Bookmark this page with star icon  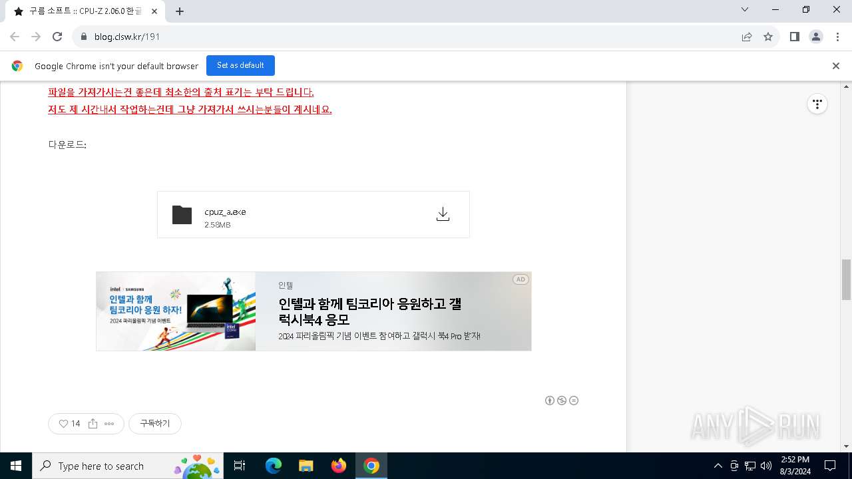tap(768, 37)
